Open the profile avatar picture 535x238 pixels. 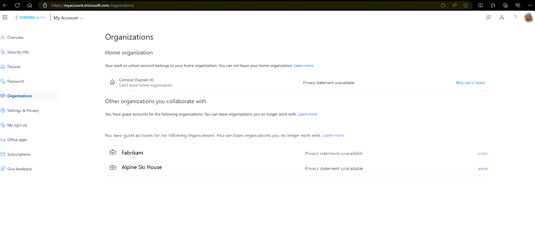[529, 18]
